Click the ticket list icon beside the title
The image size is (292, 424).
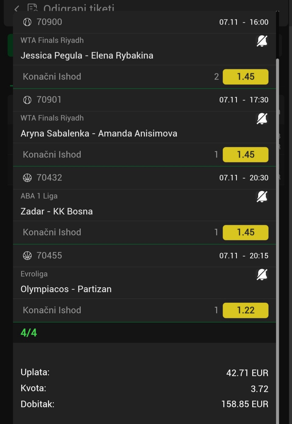tap(32, 7)
